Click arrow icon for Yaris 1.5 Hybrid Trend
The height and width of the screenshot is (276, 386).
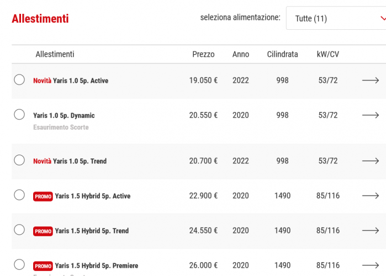tap(370, 231)
